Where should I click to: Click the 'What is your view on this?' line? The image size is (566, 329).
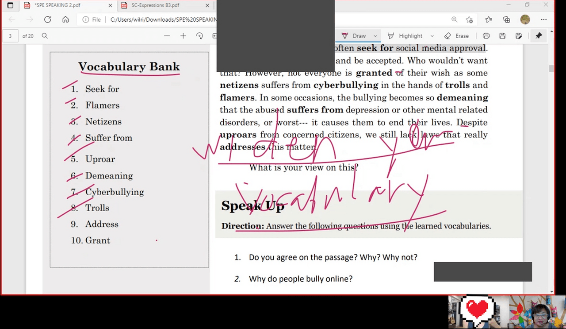pos(303,168)
